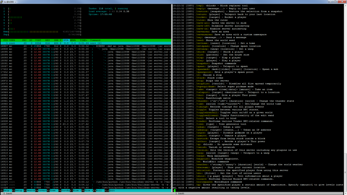Click F7 Nice - in htop footer
Viewport: 347px width, 195px height.
coord(75,191)
